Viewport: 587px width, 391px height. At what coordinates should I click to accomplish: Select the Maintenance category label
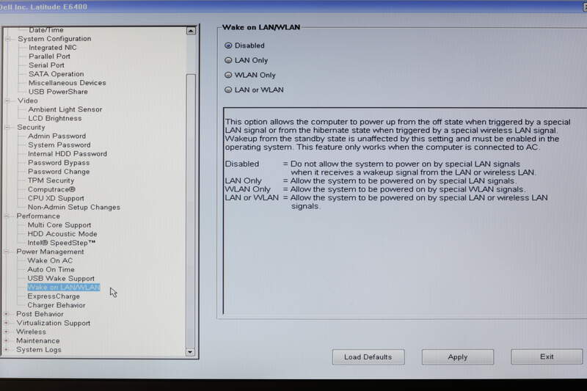(38, 341)
